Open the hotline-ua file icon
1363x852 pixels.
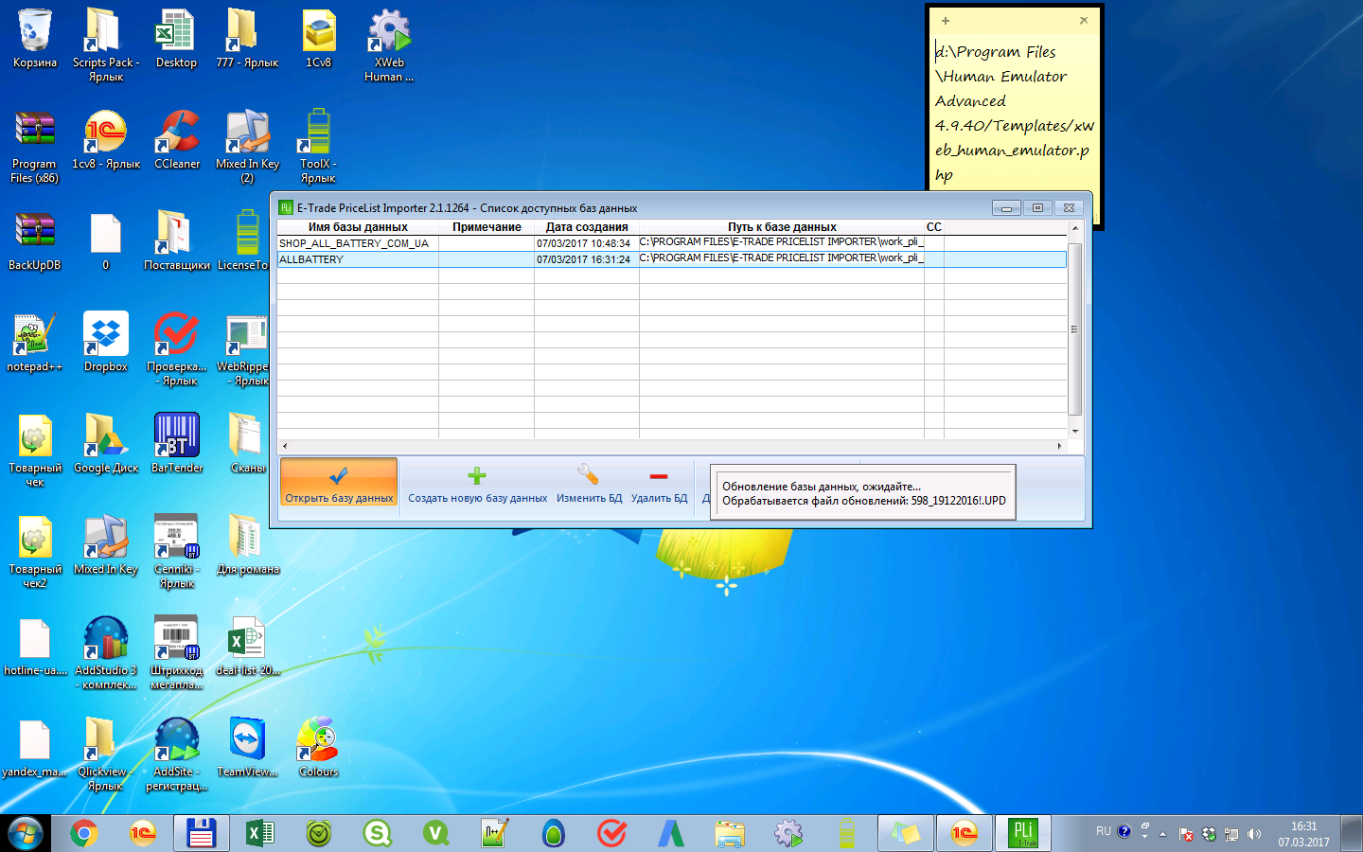click(x=35, y=647)
